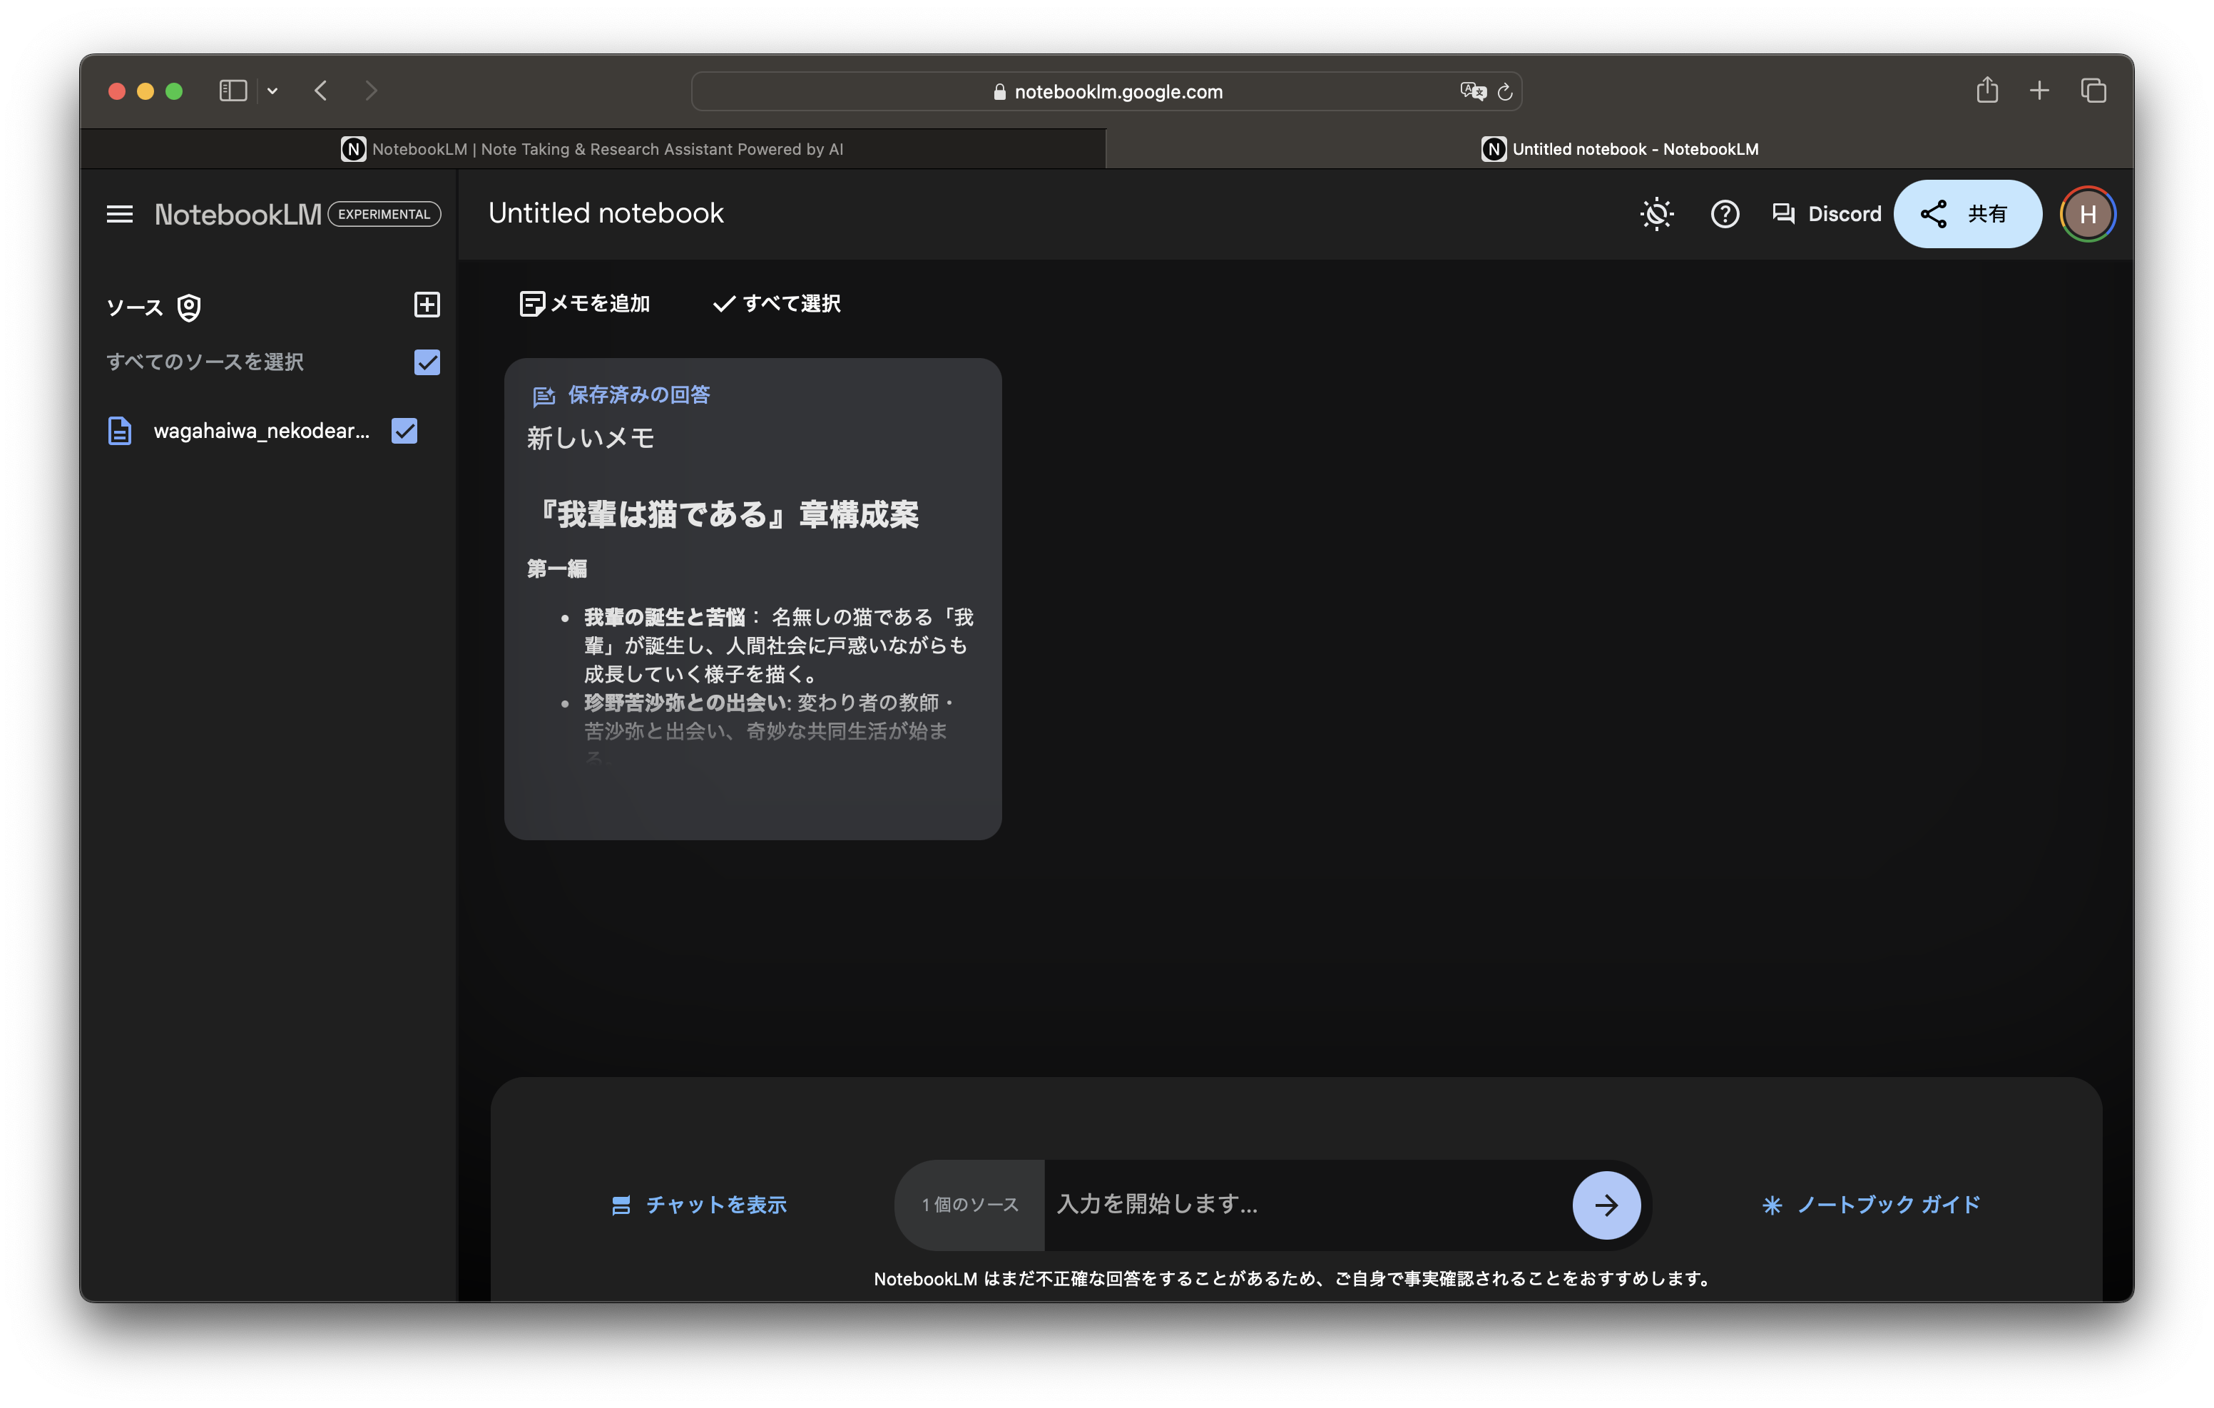Uncheck the wagahaiwa_nekodear source checkbox
Screen dimensions: 2214x1408
404,430
